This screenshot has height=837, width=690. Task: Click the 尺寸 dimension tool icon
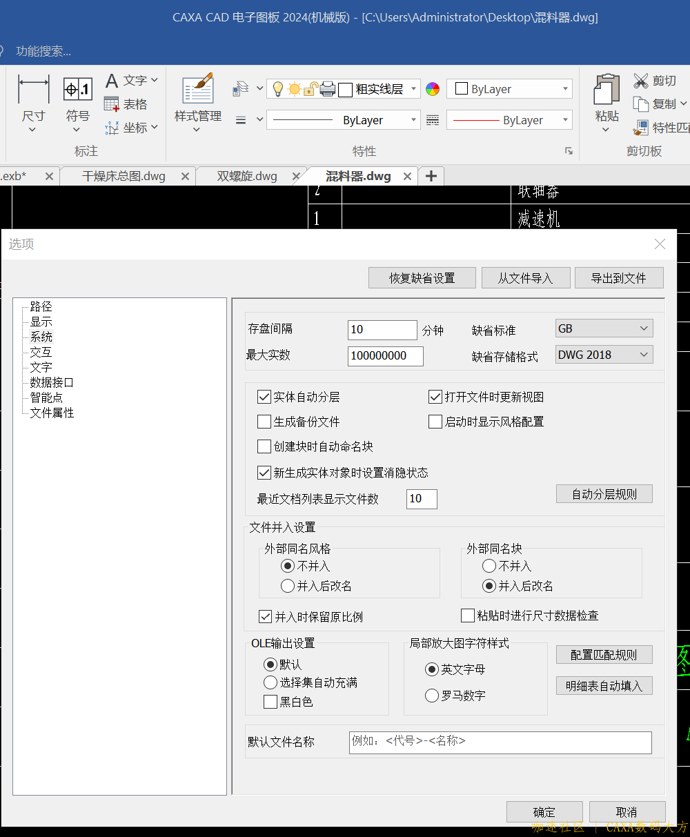coord(33,90)
